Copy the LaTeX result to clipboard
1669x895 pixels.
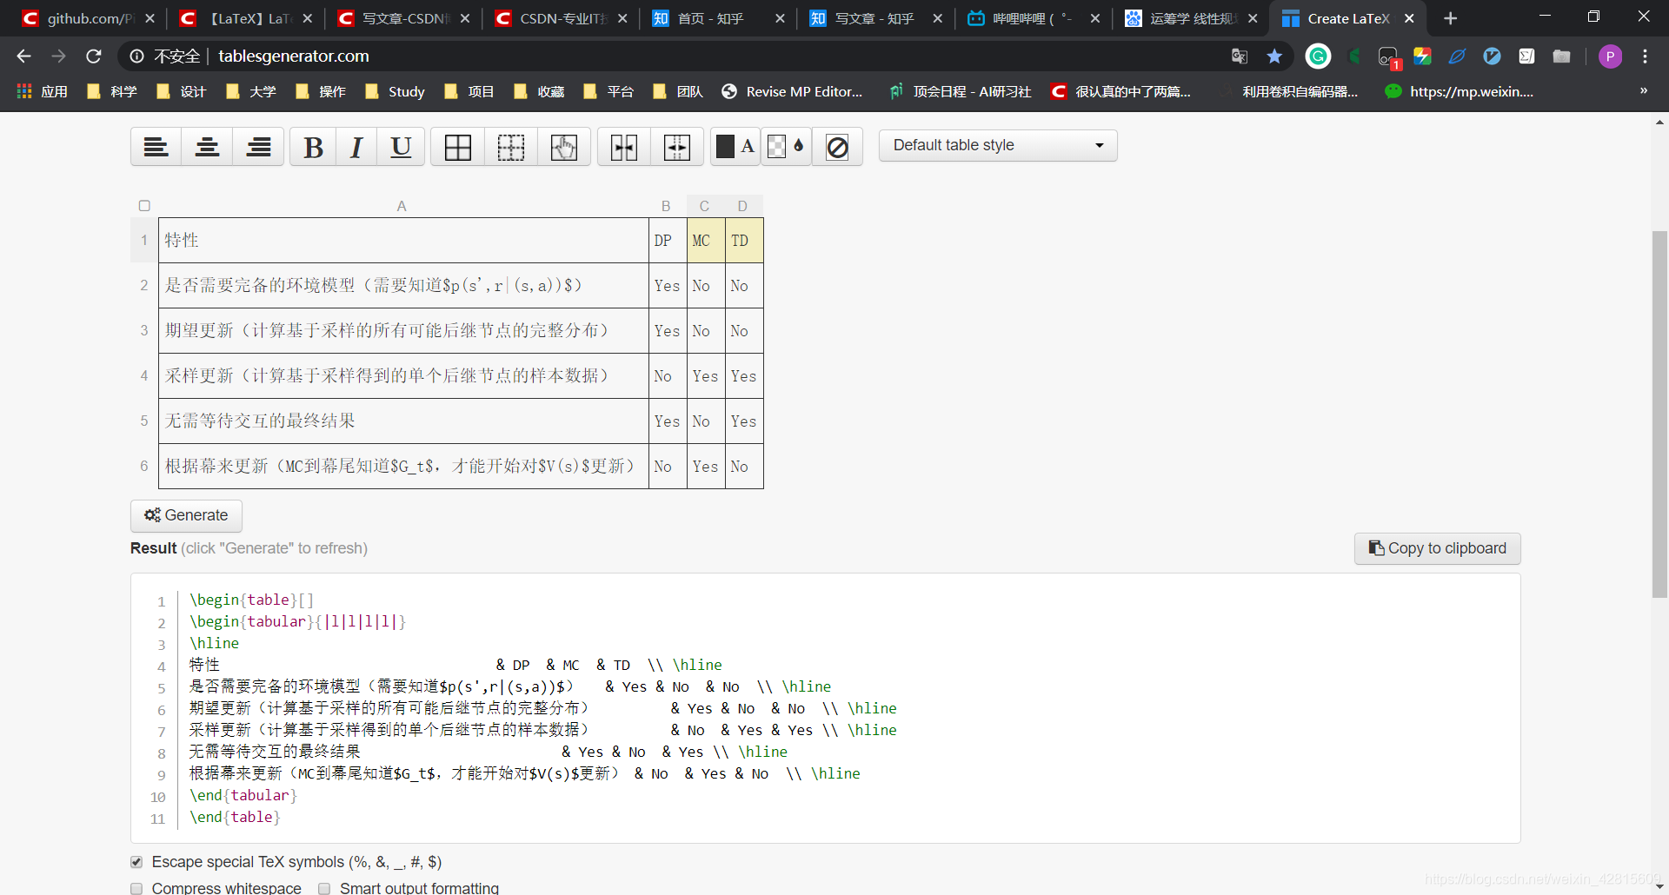click(x=1437, y=548)
